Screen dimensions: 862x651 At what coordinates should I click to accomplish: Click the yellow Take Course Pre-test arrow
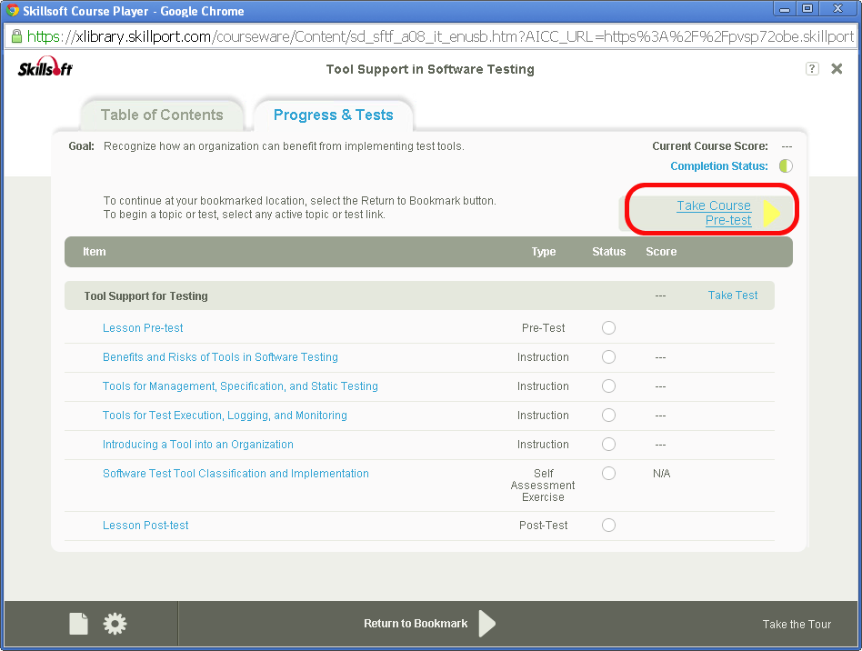click(771, 213)
